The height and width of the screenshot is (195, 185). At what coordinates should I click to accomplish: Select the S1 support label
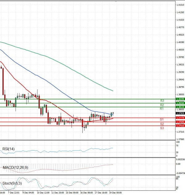pos(162,120)
